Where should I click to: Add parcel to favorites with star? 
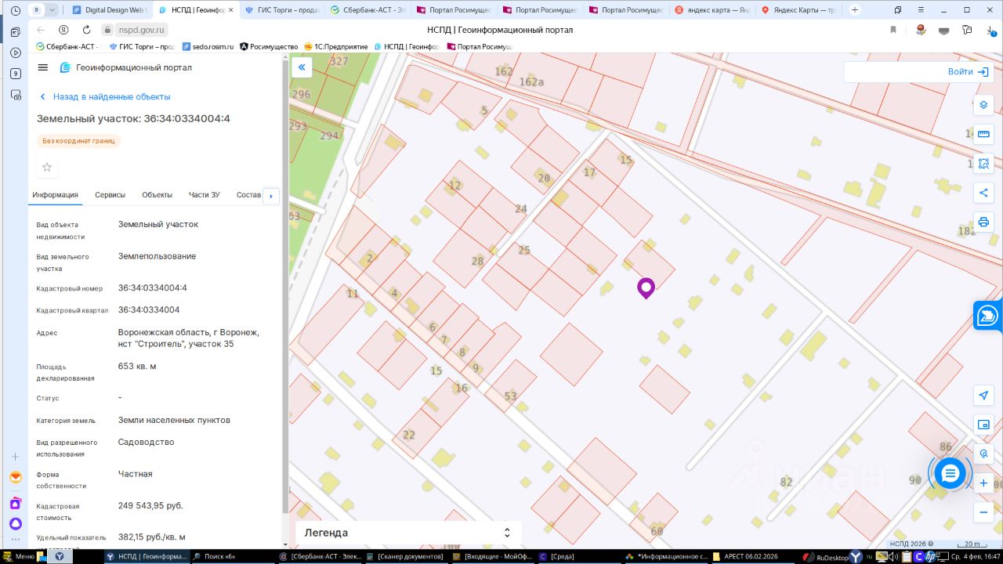pos(47,167)
